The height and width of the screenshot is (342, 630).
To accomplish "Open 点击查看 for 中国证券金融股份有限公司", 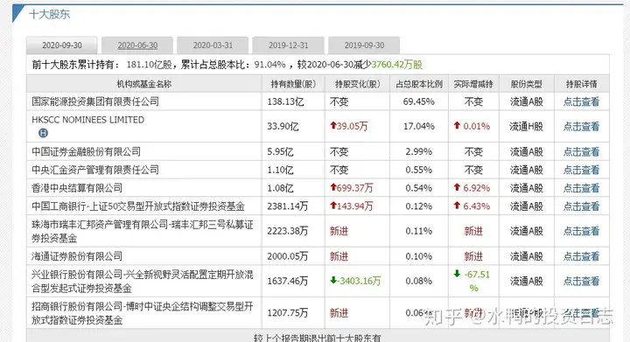I will click(581, 151).
